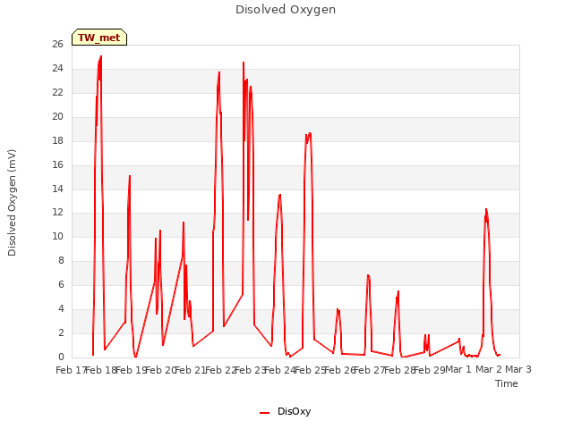This screenshot has width=573, height=429.
Task: Click the red DisOxy legend line swatch
Action: (x=265, y=413)
